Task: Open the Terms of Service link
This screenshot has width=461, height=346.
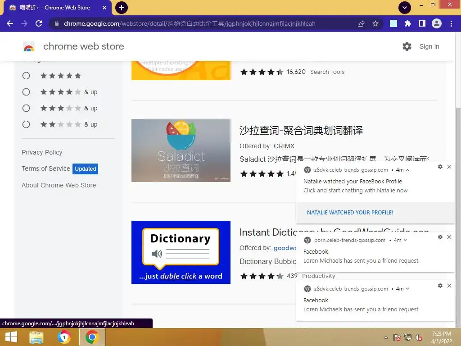Action: [46, 168]
